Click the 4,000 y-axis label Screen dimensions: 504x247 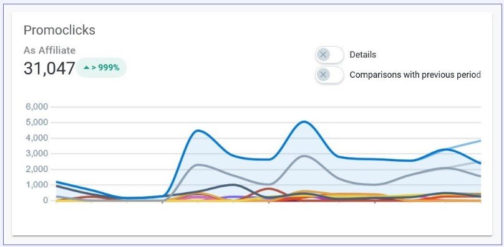click(x=37, y=138)
